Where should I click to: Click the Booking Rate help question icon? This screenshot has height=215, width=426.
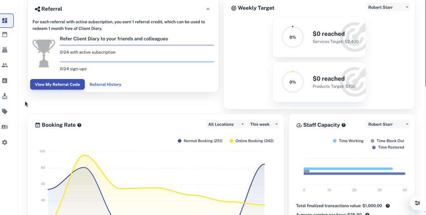pos(79,125)
